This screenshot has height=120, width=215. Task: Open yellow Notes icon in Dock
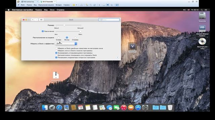[x=88, y=108]
